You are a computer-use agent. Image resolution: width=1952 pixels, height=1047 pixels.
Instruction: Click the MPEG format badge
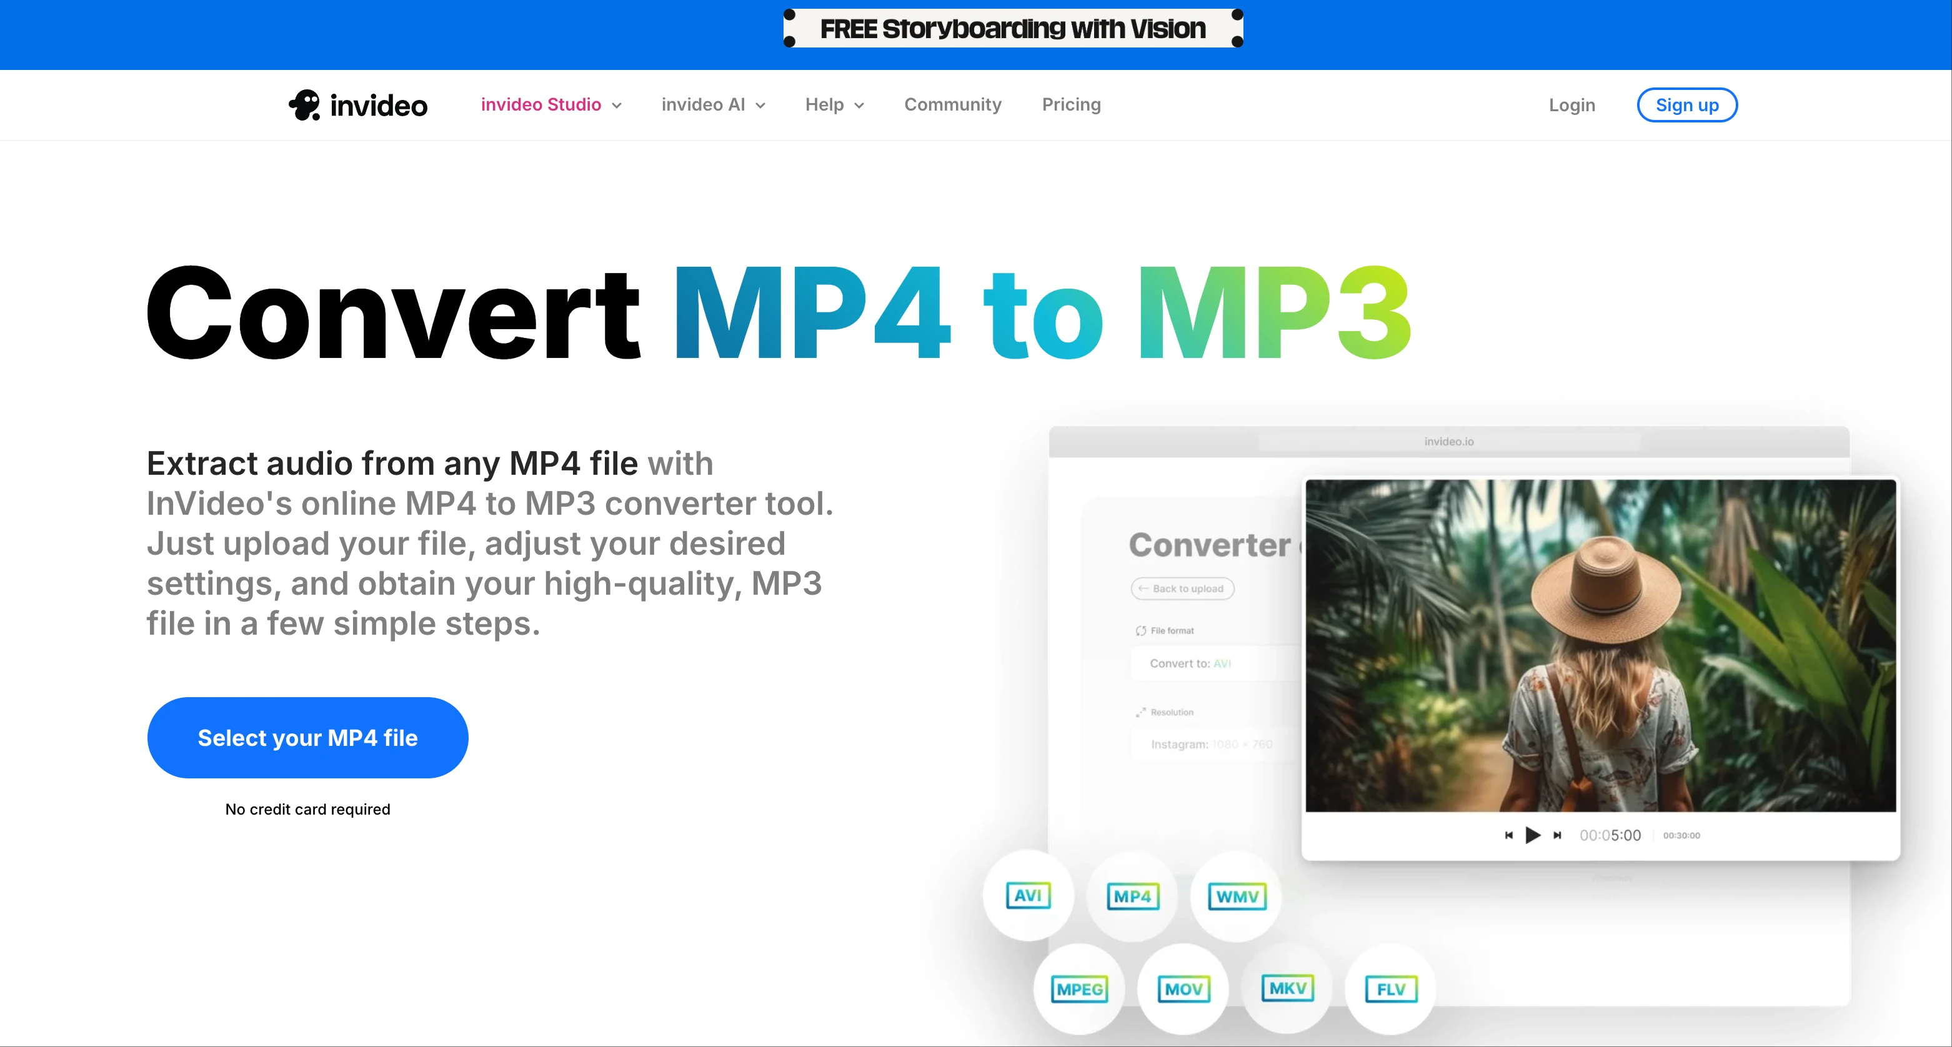tap(1079, 989)
